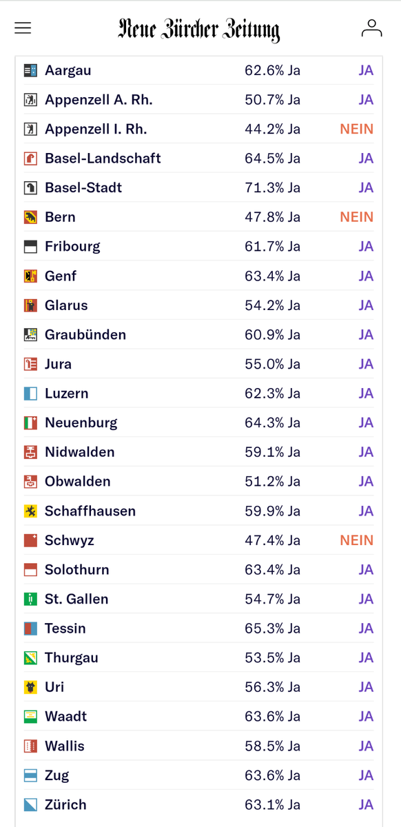Click the NEIN result for Schwyz

[356, 540]
